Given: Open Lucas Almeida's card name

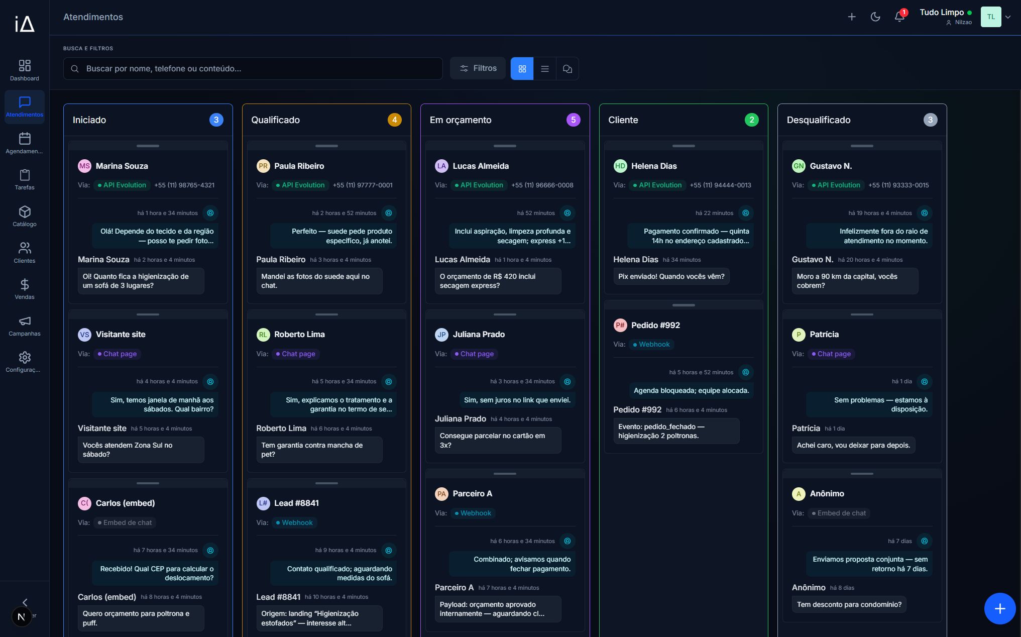Looking at the screenshot, I should [x=481, y=166].
